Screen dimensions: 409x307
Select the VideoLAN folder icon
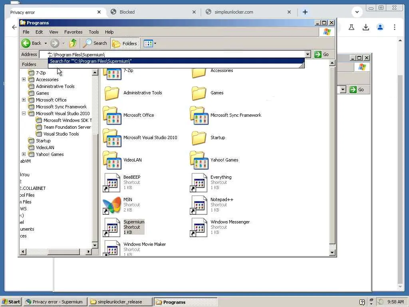112,160
